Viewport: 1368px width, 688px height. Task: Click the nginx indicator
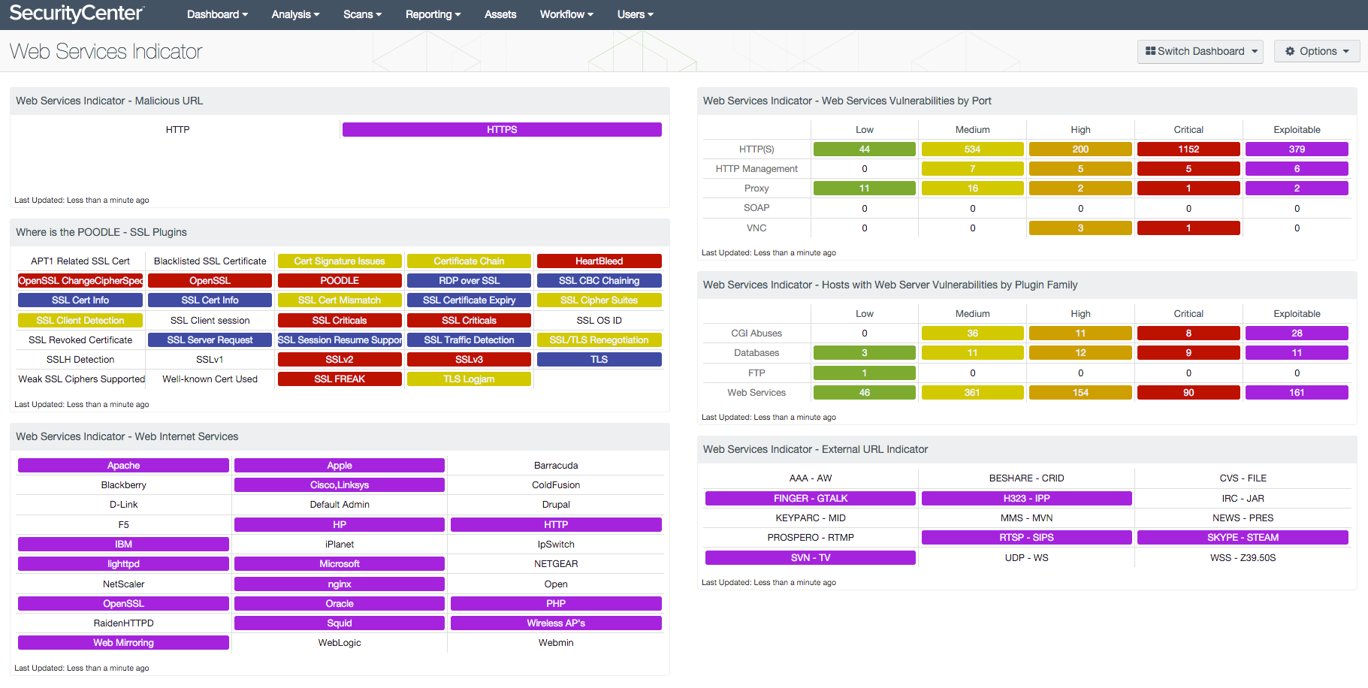click(x=340, y=584)
